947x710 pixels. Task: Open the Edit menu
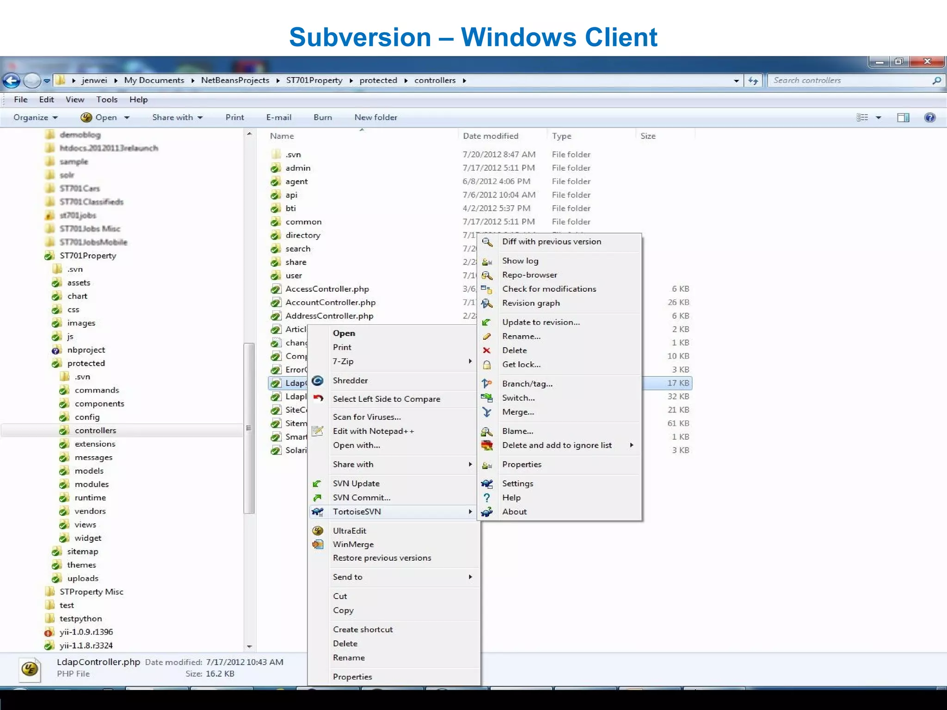coord(46,99)
